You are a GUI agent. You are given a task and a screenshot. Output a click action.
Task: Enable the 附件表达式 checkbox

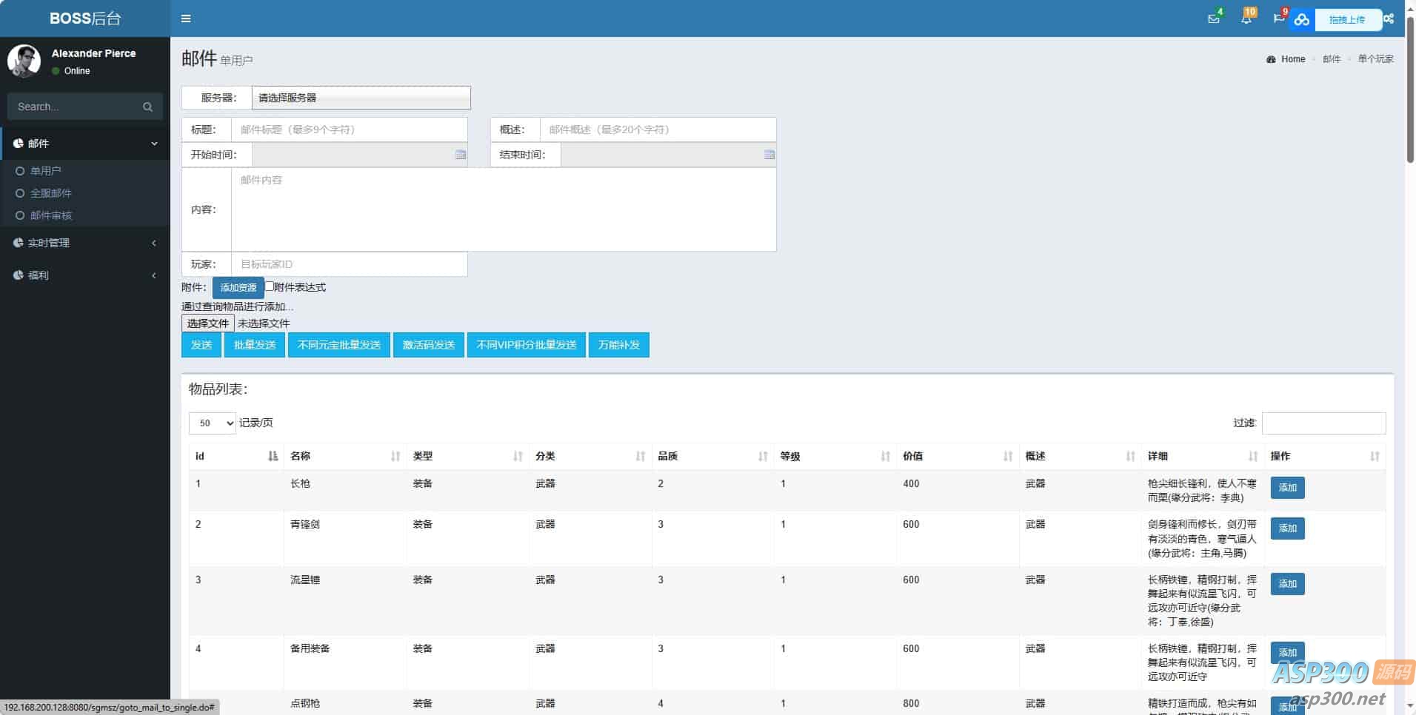[270, 286]
